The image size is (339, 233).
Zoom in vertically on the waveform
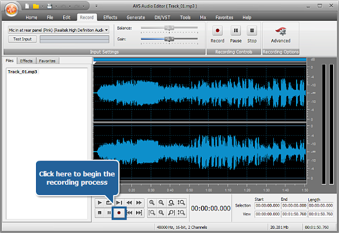[x=181, y=203]
